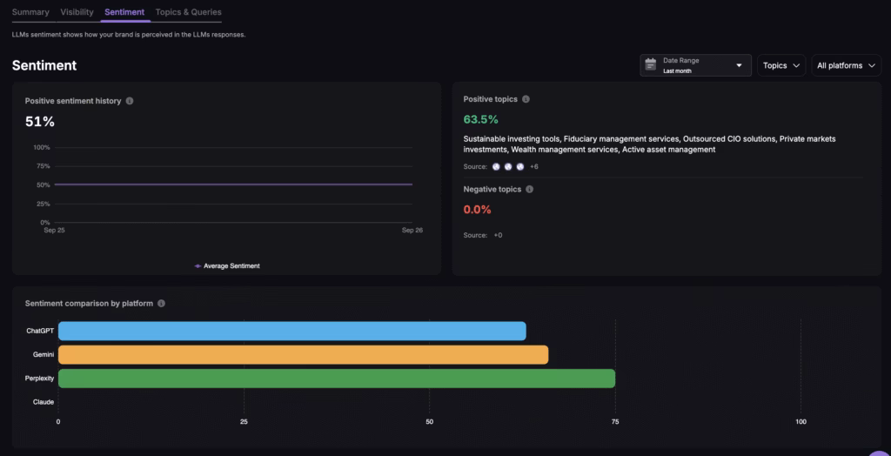Click the orange Gemini sentiment bar

coord(303,354)
